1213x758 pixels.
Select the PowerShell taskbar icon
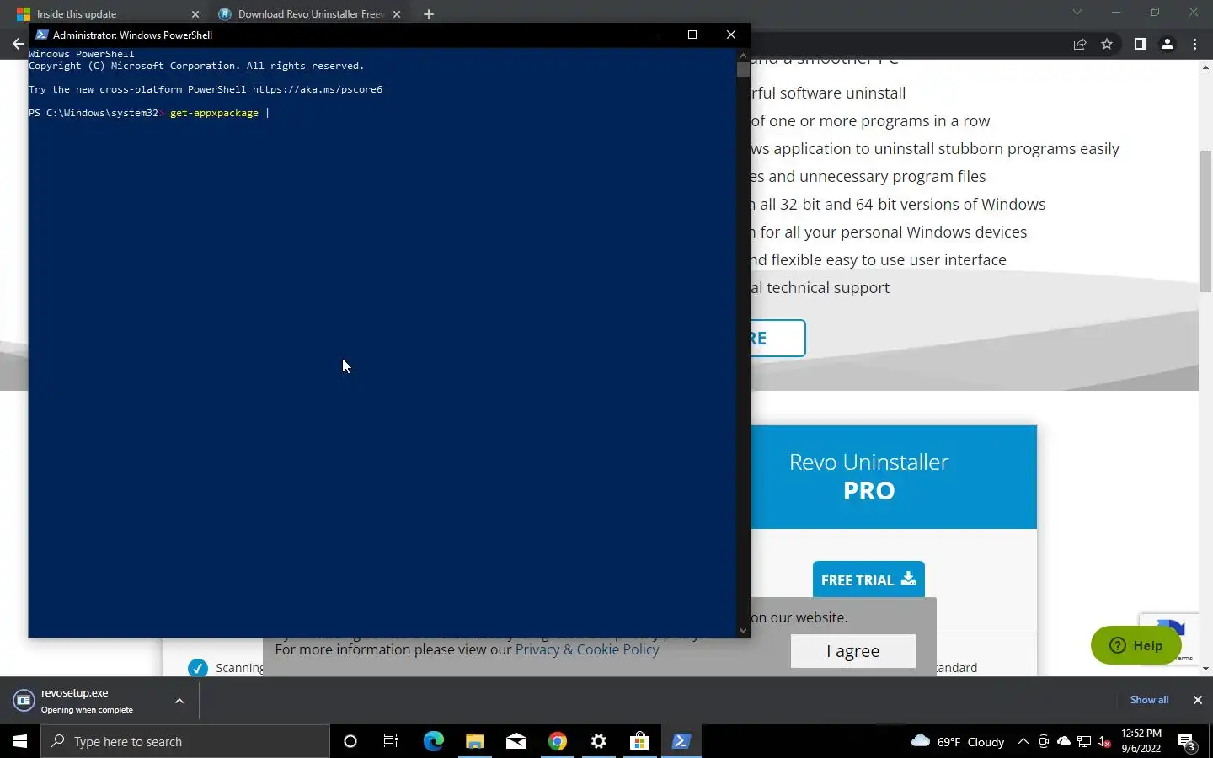pos(681,741)
